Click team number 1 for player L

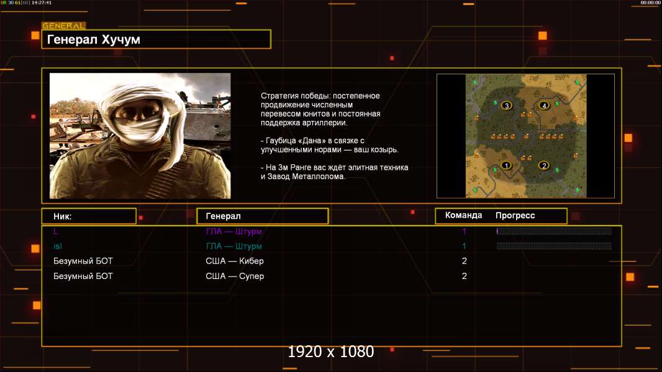[464, 231]
